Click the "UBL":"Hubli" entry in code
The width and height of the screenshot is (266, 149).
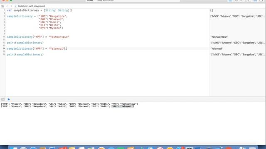point(50,22)
